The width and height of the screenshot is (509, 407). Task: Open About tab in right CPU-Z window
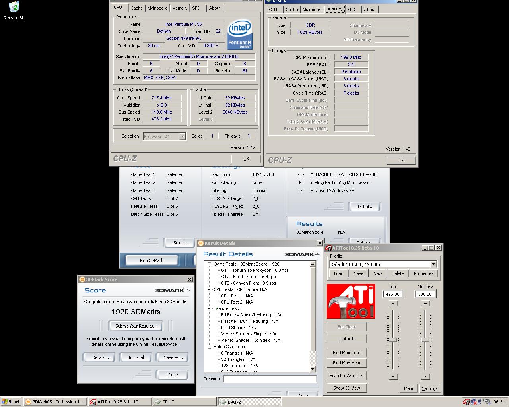(x=370, y=10)
